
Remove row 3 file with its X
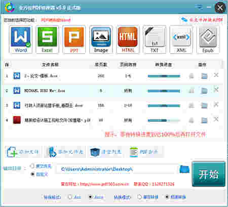click(216, 105)
